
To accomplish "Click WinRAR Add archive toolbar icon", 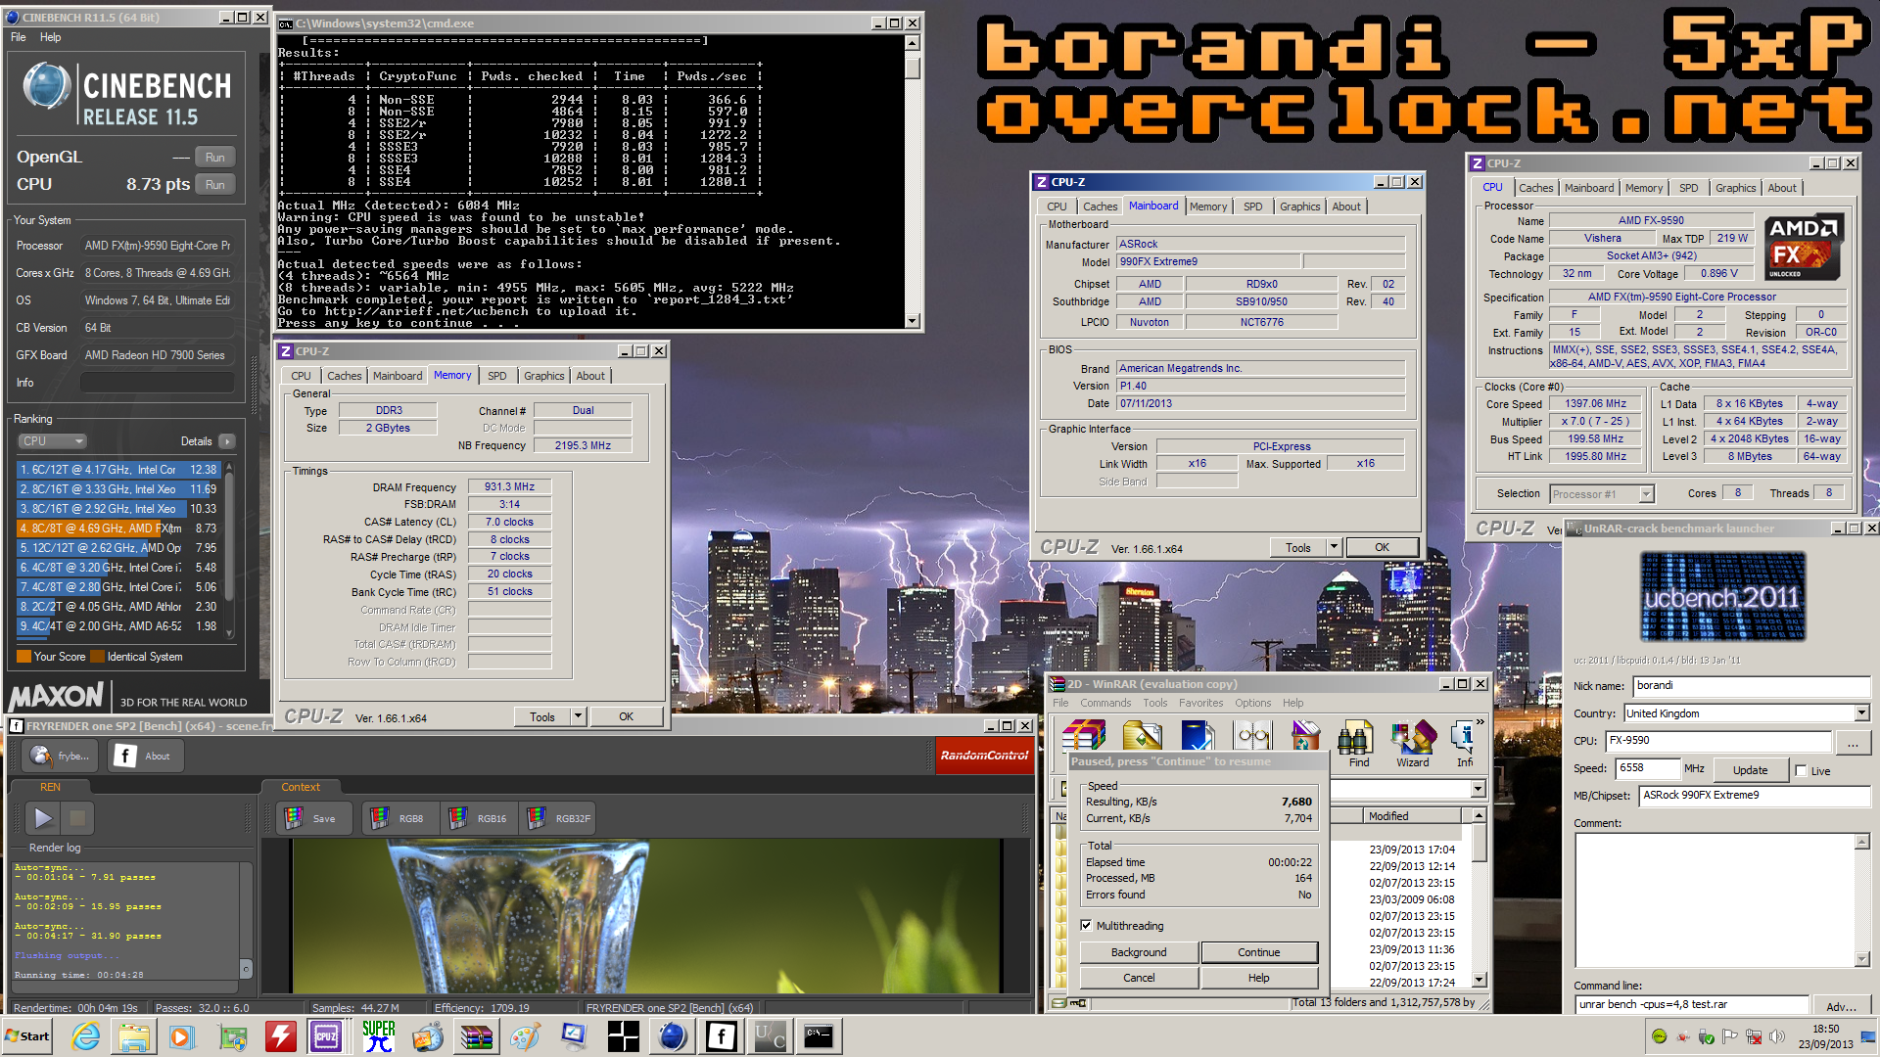I will click(1084, 736).
